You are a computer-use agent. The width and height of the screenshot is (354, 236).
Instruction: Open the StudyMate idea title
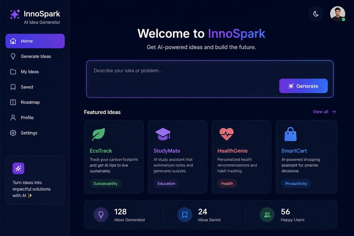[167, 151]
